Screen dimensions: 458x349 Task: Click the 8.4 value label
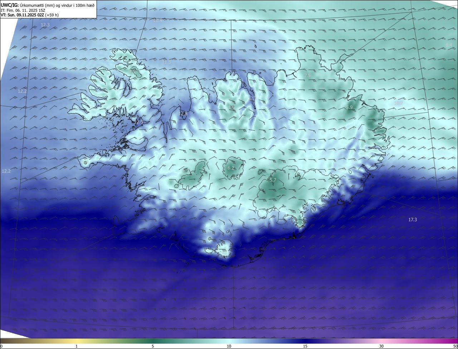[449, 45]
